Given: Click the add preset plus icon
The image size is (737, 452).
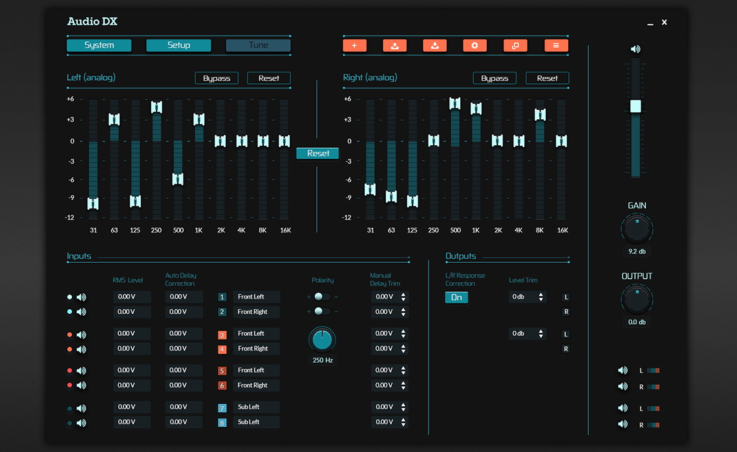Looking at the screenshot, I should pyautogui.click(x=354, y=45).
